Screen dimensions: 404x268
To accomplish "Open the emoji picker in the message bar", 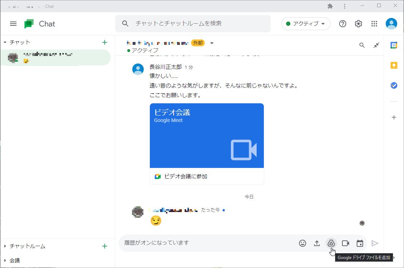I will coord(303,243).
